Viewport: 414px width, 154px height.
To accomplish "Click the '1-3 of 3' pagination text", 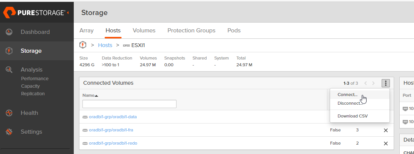I will pos(351,83).
